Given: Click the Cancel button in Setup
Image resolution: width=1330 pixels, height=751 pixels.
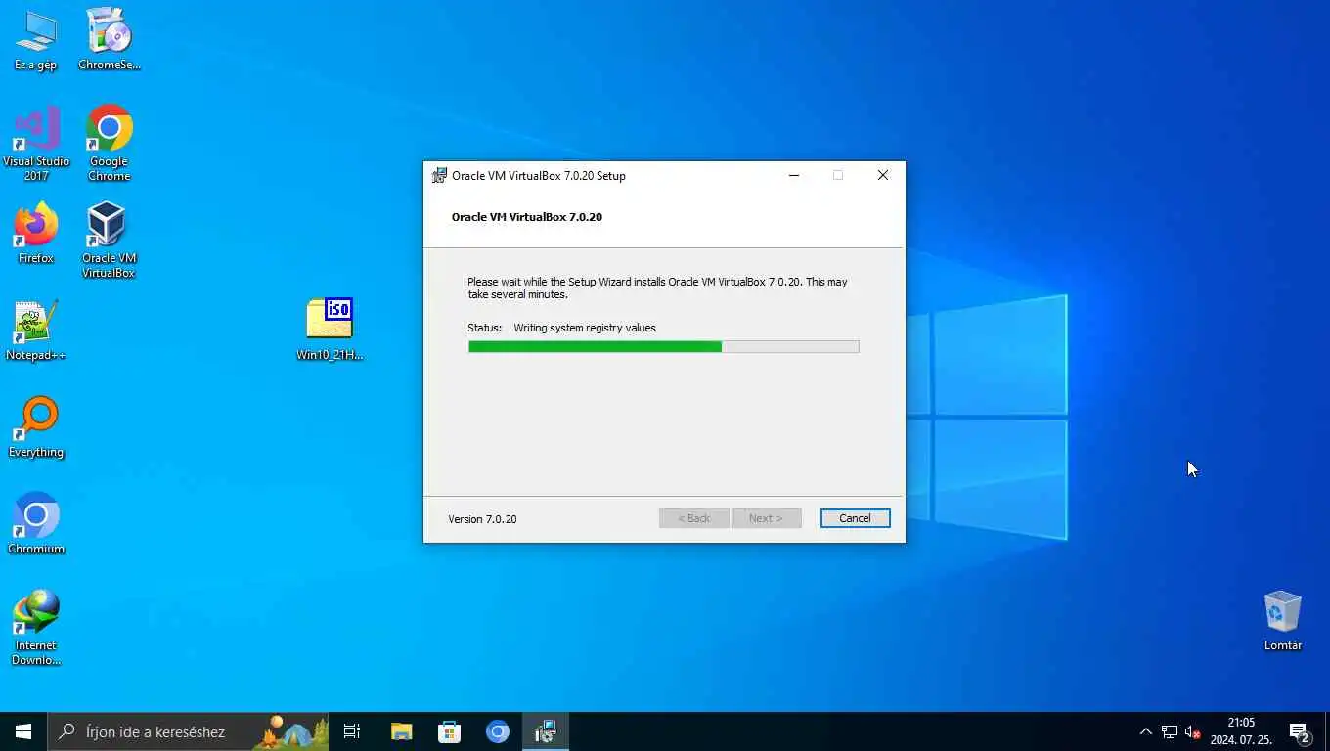Looking at the screenshot, I should pyautogui.click(x=855, y=518).
